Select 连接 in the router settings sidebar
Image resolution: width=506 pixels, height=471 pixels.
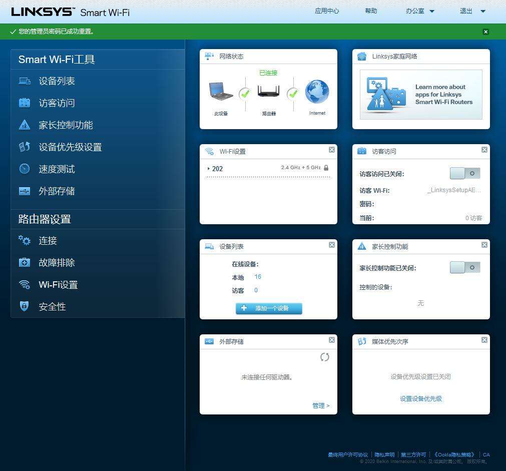pos(48,241)
